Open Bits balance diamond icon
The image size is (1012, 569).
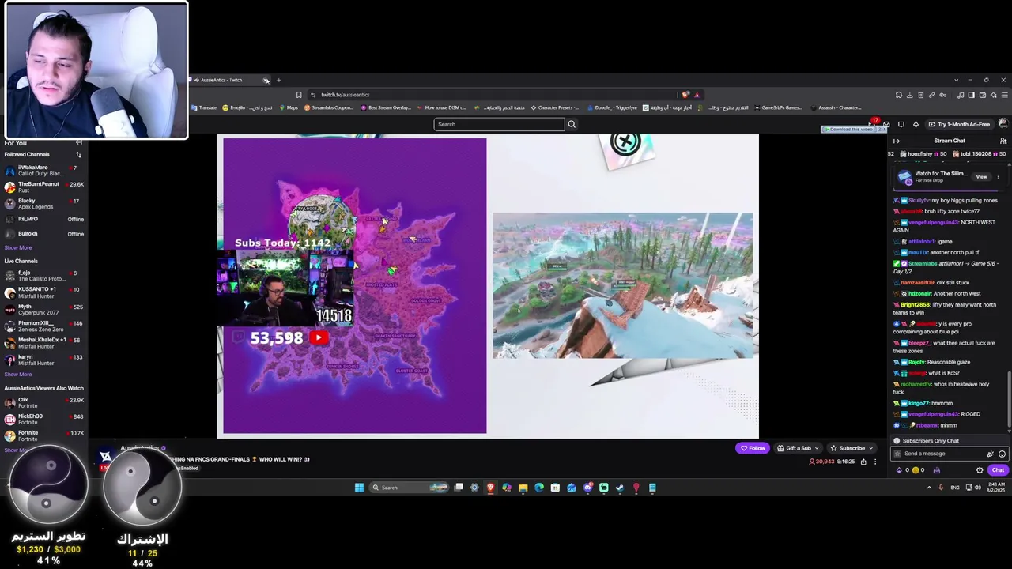(898, 470)
